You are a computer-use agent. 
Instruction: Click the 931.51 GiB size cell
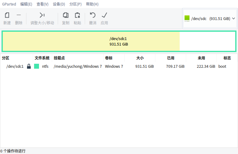[145, 66]
